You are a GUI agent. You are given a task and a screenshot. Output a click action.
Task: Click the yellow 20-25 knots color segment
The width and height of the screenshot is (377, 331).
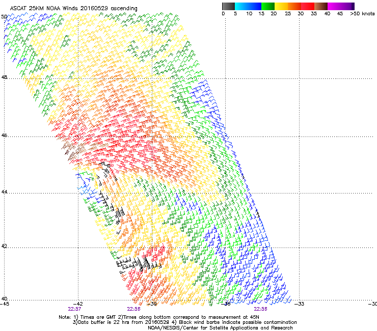(281, 6)
